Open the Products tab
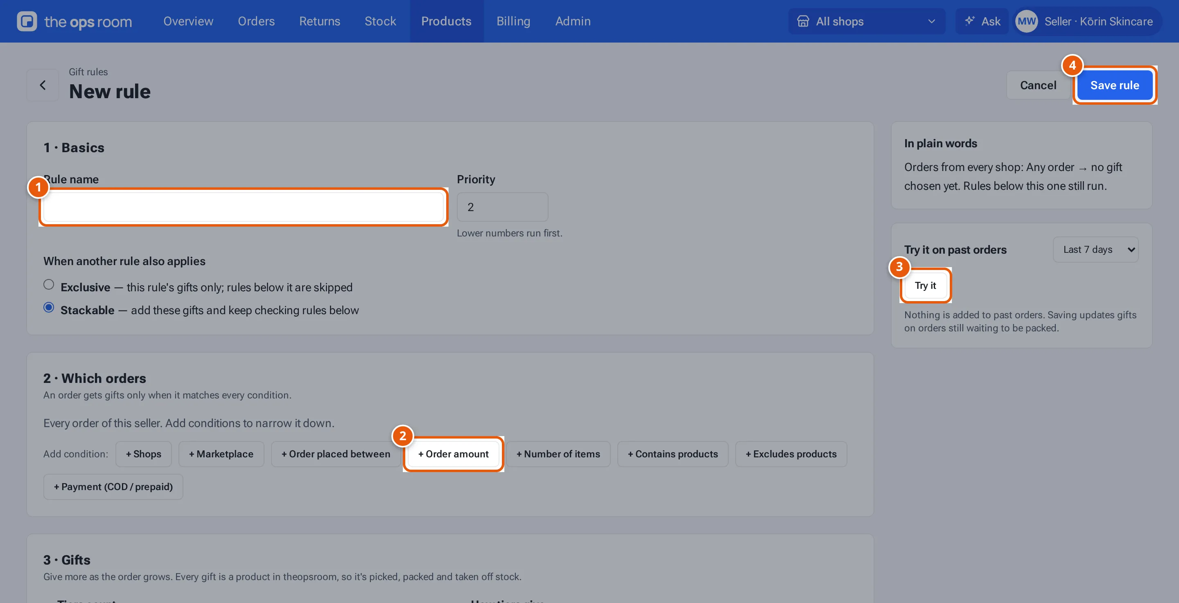The image size is (1179, 603). [x=446, y=22]
